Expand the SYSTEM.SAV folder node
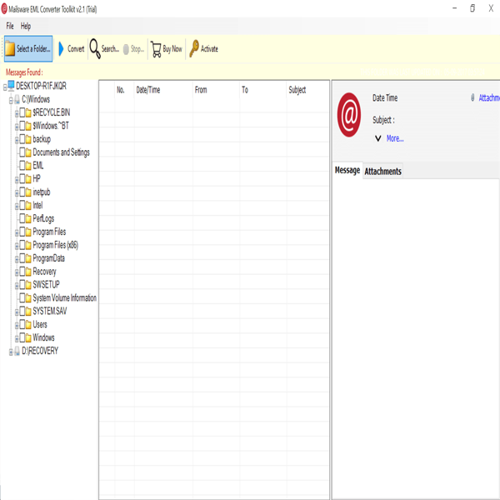This screenshot has width=500, height=500. pyautogui.click(x=17, y=312)
